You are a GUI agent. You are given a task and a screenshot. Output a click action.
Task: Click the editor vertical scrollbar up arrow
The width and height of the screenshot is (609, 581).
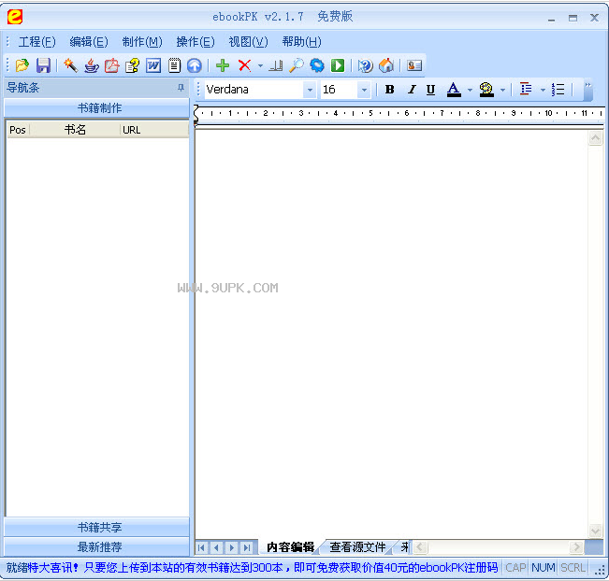click(x=595, y=137)
